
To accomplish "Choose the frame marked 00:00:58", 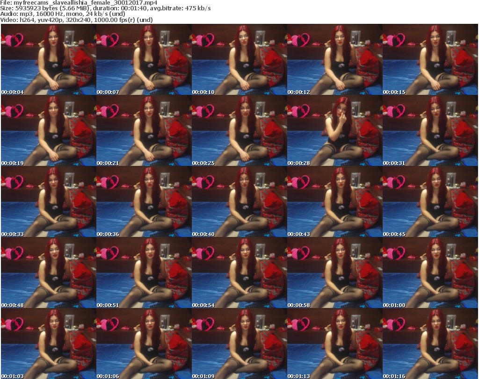I will pyautogui.click(x=334, y=273).
